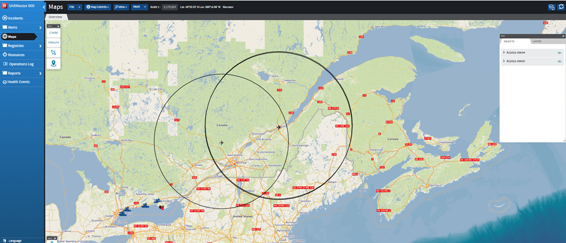Select the pointer arrow tool in map toolbox
This screenshot has width=566, height=243.
[53, 52]
